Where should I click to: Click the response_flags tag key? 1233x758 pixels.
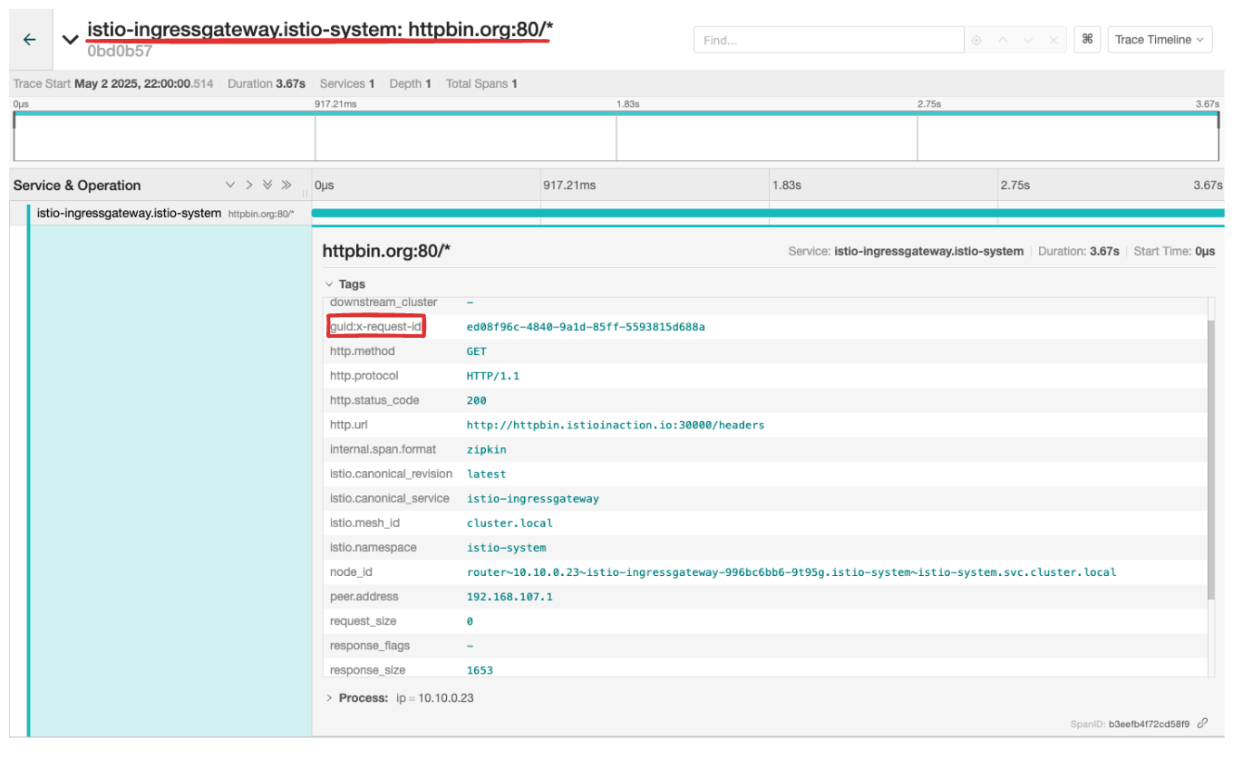coord(370,646)
